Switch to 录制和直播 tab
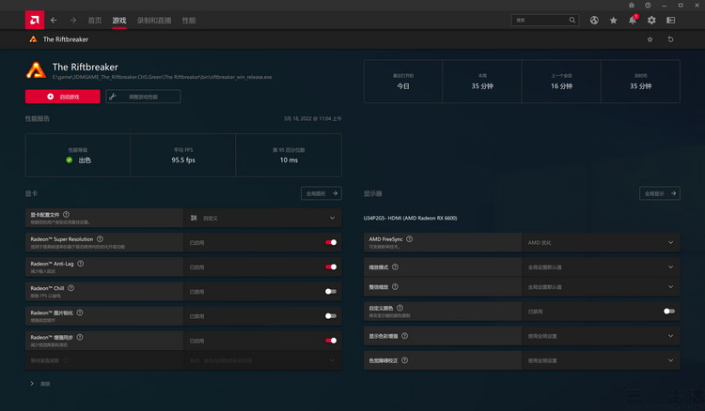Viewport: 705px width, 411px height. click(x=154, y=21)
